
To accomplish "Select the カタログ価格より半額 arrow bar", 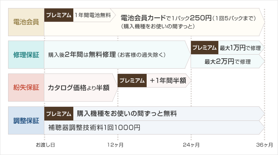I will [x=81, y=88].
